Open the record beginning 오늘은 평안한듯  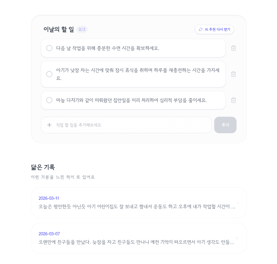point(137,207)
